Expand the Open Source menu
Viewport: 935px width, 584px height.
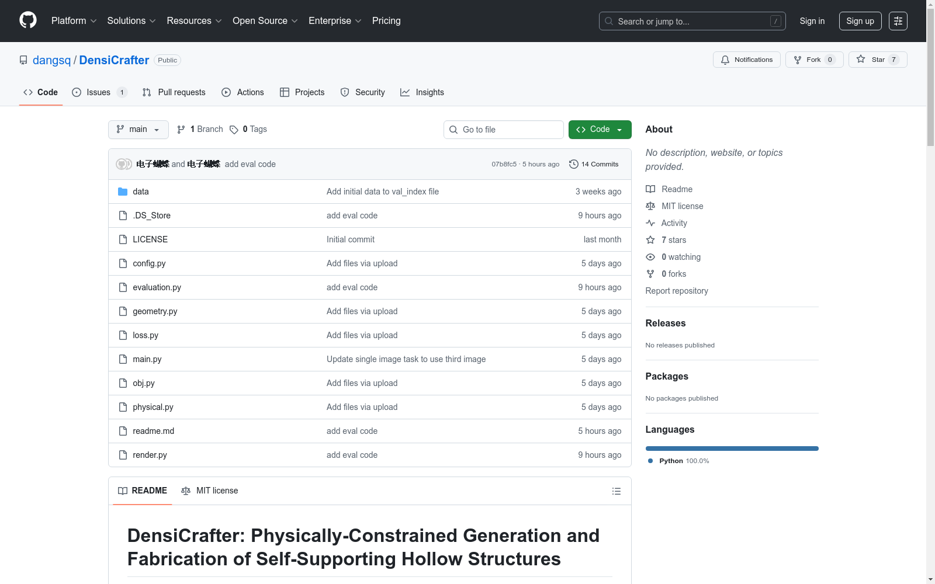[x=265, y=21]
